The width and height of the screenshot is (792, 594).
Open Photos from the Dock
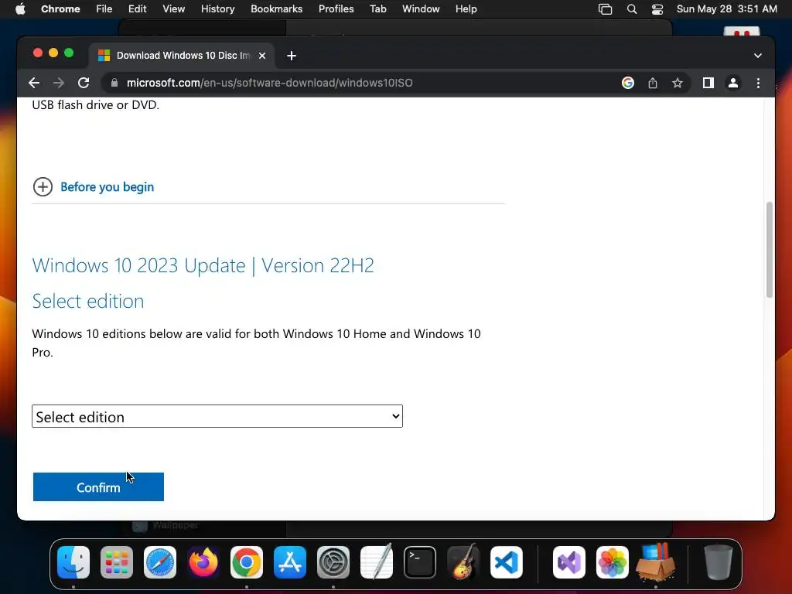pyautogui.click(x=613, y=562)
